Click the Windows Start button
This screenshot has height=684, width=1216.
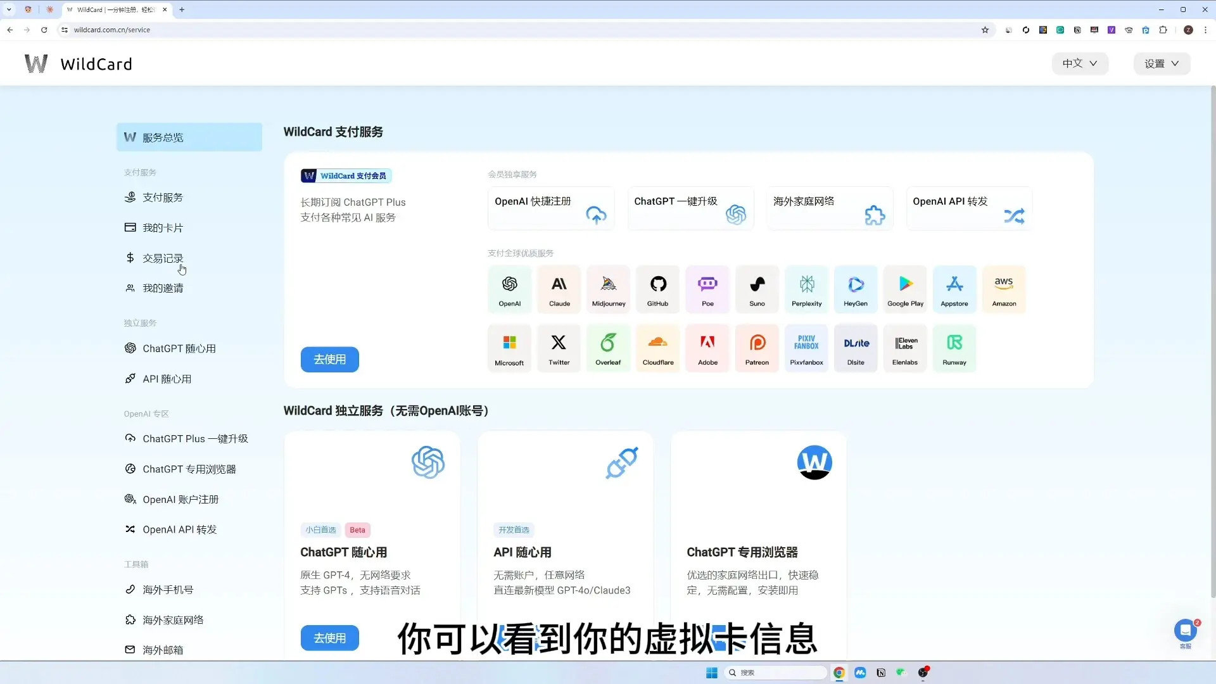click(x=711, y=673)
